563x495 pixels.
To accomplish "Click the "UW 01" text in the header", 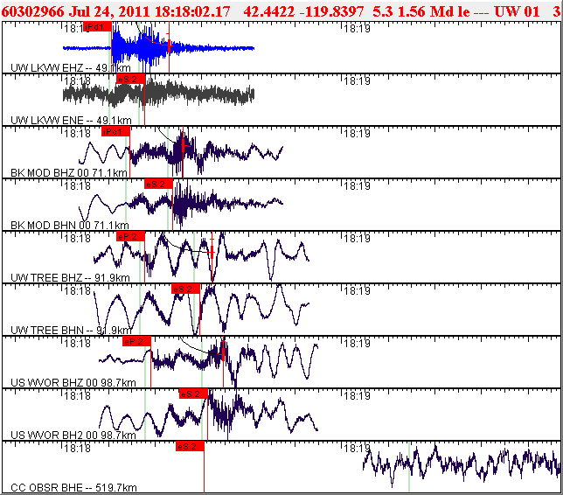I will point(517,11).
